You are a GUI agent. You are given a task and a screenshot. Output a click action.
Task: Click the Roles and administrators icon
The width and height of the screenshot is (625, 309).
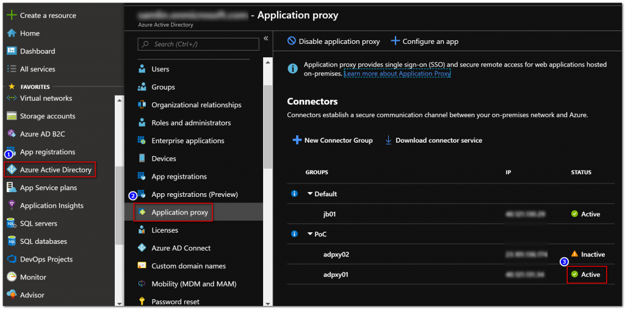pos(142,123)
